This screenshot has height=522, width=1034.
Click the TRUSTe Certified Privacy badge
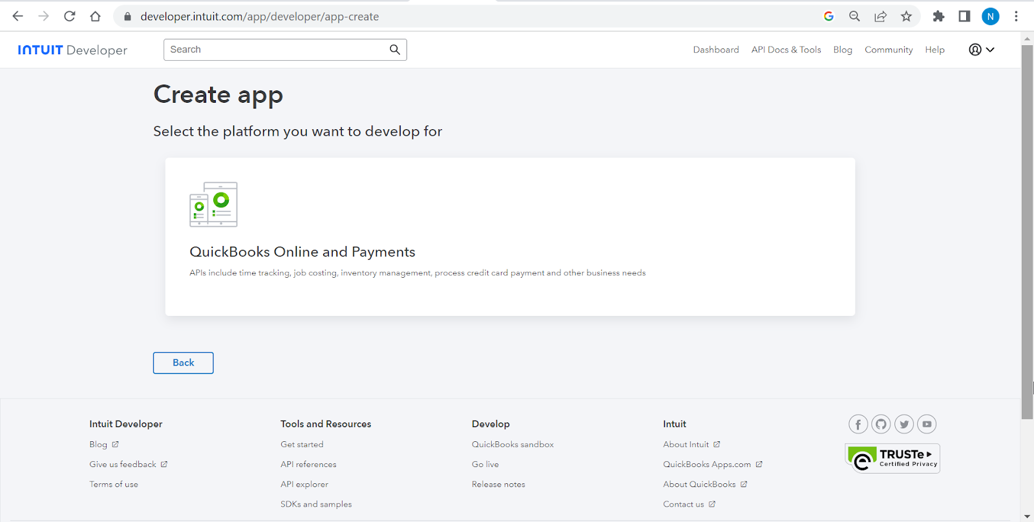coord(892,459)
